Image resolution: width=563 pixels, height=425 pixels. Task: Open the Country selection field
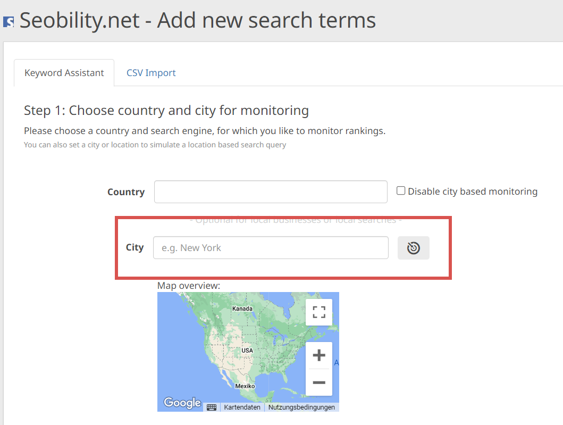271,192
